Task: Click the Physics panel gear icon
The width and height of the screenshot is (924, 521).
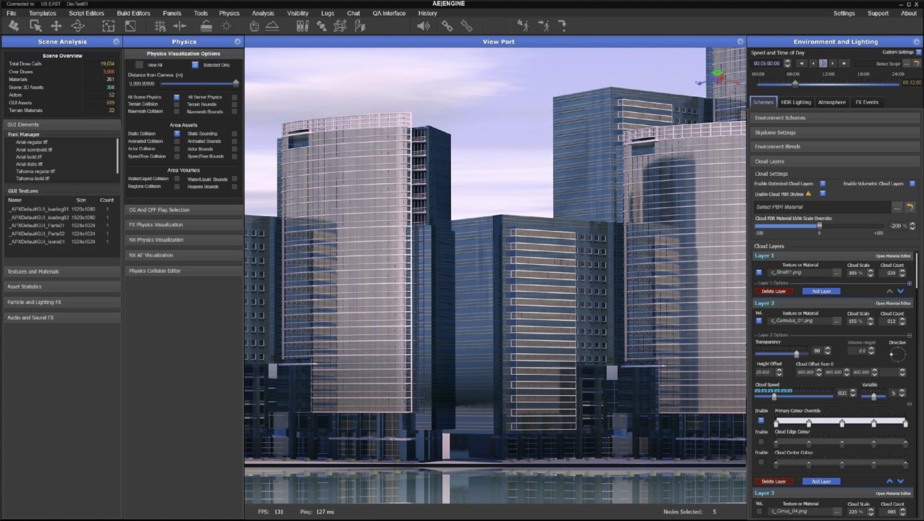Action: 237,42
